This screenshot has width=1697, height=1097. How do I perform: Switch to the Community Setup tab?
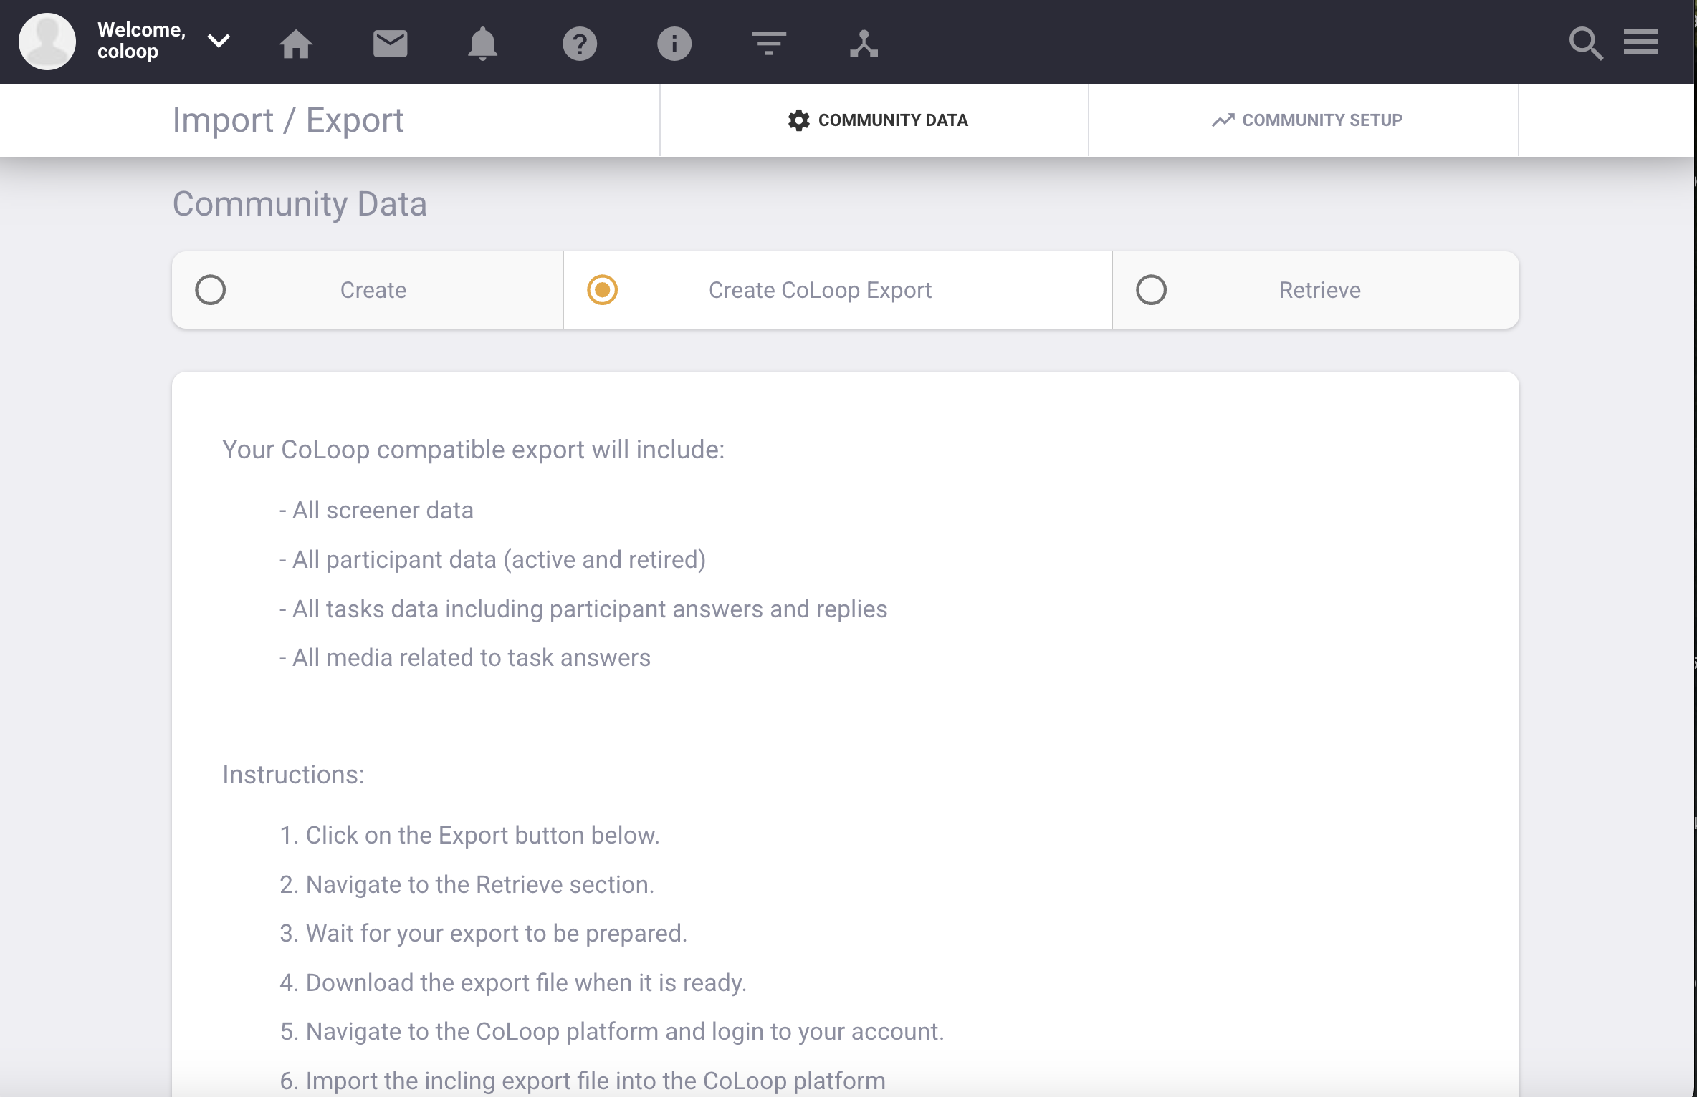click(1304, 120)
